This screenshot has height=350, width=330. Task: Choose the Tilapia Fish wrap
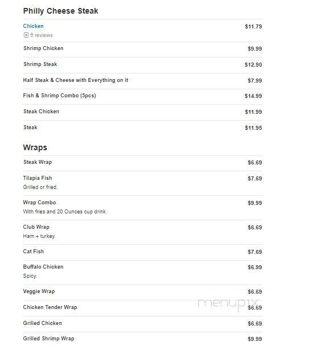(x=38, y=178)
